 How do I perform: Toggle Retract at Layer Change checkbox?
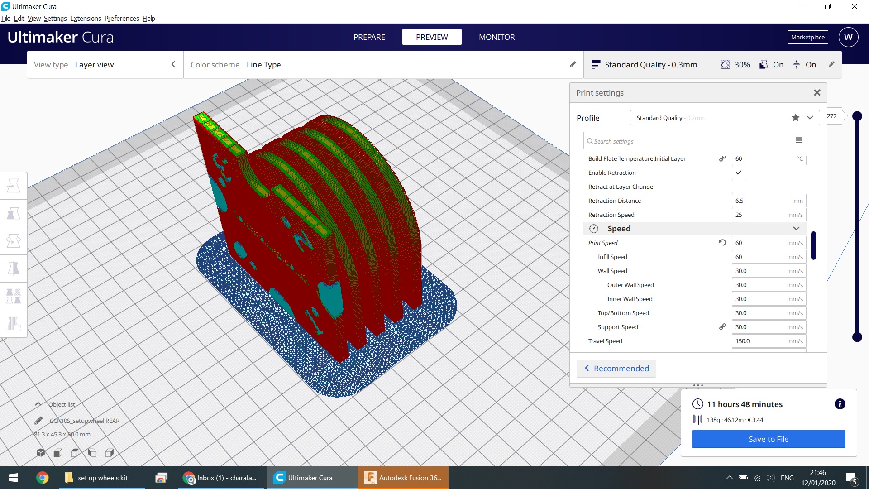pos(739,187)
